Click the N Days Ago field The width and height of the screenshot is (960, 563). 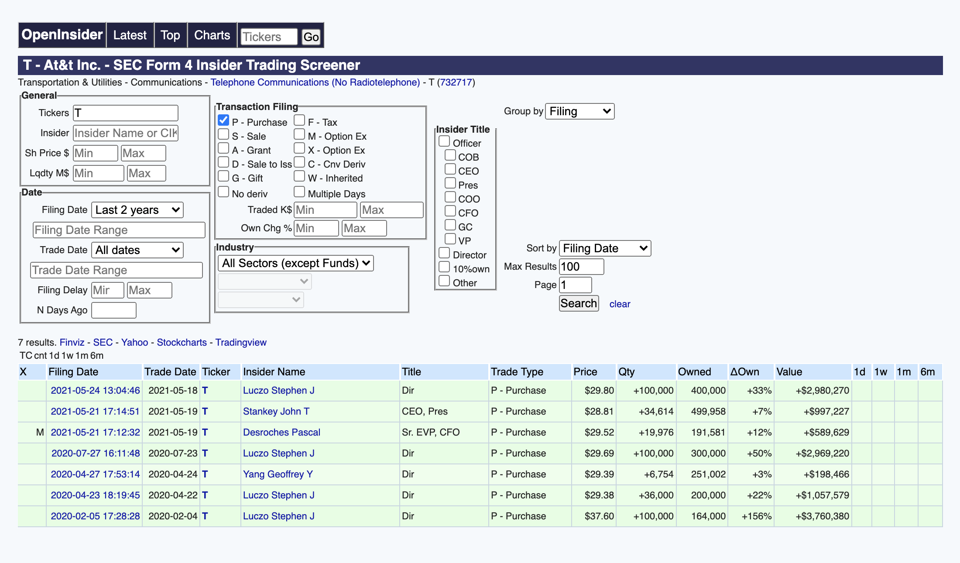[114, 310]
